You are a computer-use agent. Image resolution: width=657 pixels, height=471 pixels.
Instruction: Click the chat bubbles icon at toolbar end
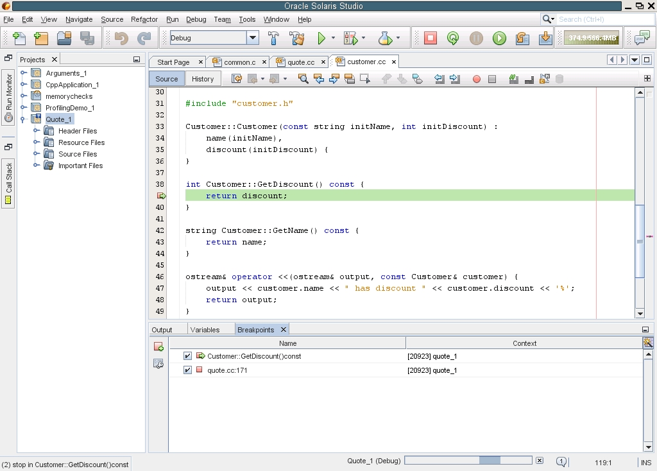pos(642,38)
